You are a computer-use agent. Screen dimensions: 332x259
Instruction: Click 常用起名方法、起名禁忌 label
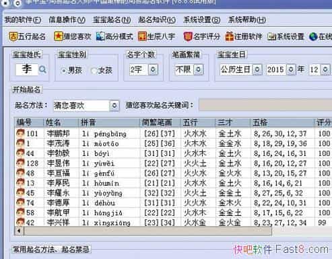(51, 250)
